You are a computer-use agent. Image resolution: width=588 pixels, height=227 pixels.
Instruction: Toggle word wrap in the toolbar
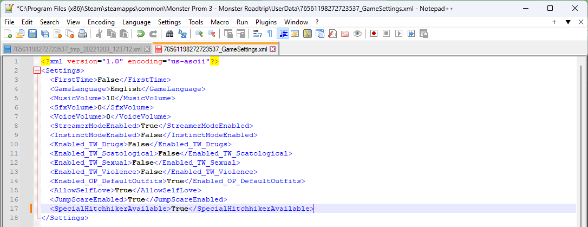click(x=258, y=34)
